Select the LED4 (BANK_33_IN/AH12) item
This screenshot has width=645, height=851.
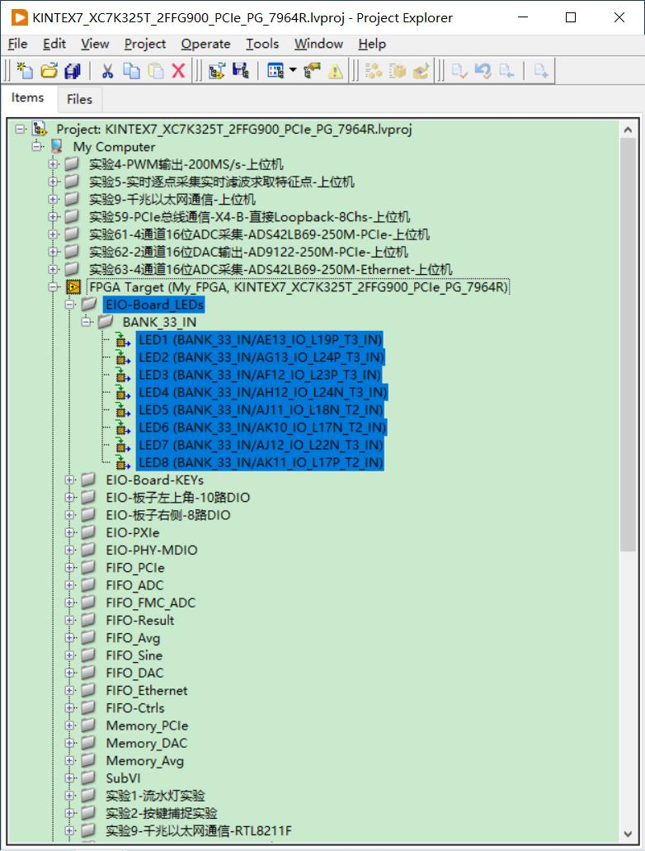tap(262, 392)
